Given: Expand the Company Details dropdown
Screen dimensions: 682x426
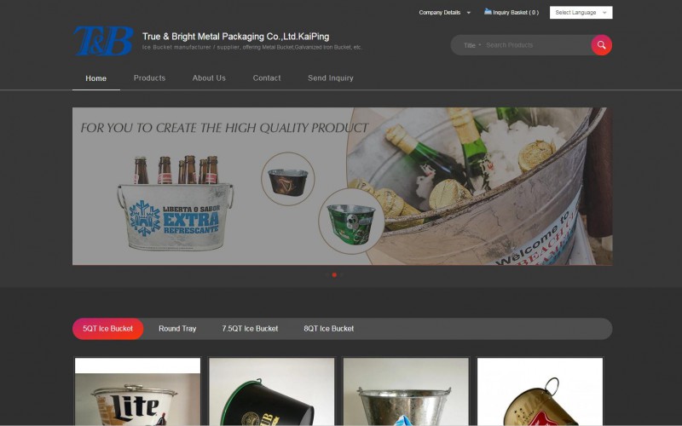Looking at the screenshot, I should pos(444,13).
